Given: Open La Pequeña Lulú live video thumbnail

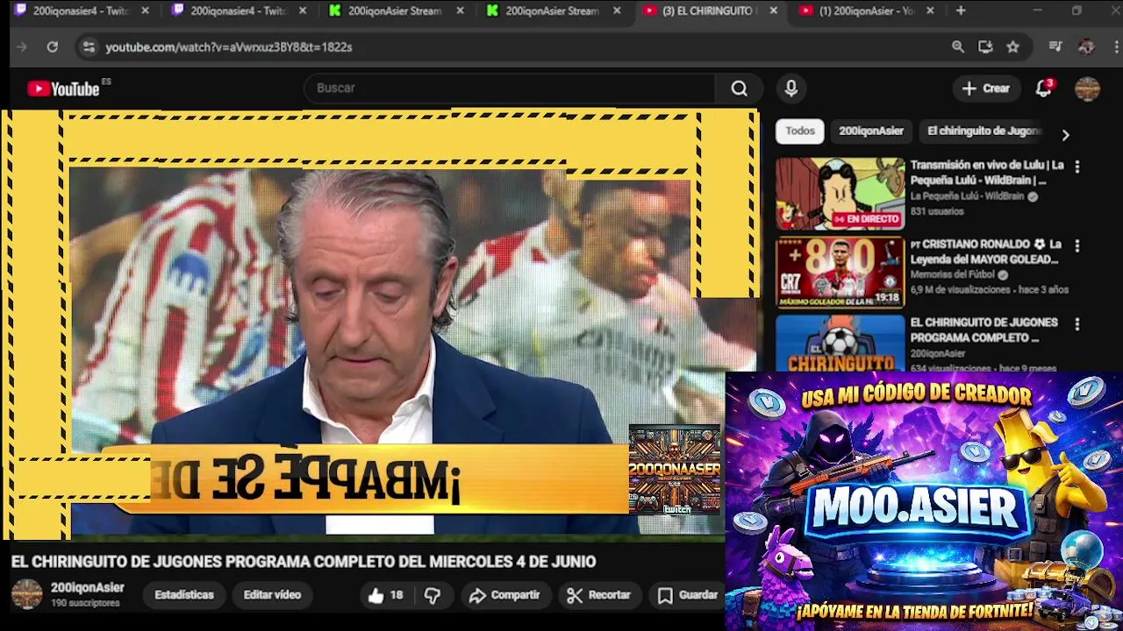Looking at the screenshot, I should click(840, 194).
